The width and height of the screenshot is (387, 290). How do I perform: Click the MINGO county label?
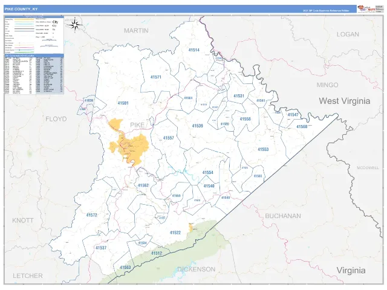pos(327,85)
